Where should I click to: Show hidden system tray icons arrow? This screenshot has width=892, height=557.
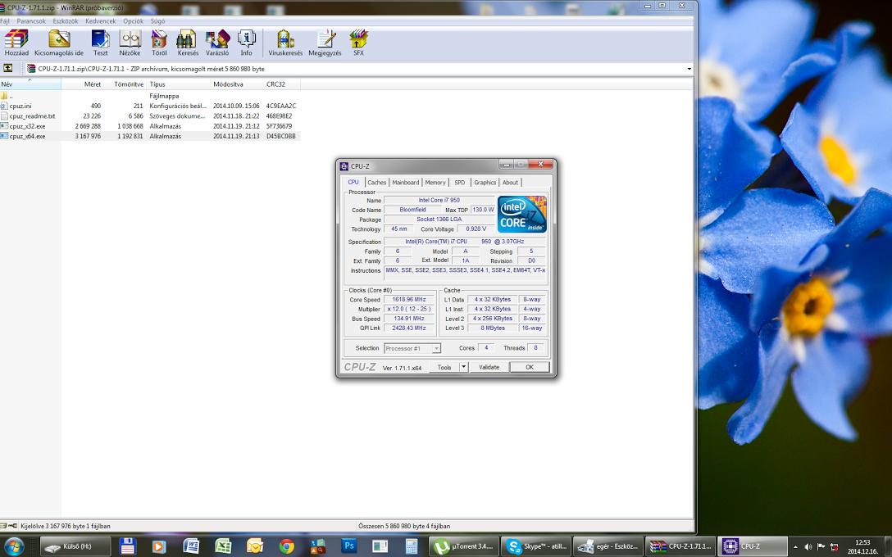coord(795,547)
